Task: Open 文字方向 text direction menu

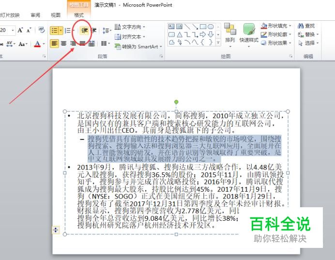Action: coord(130,27)
